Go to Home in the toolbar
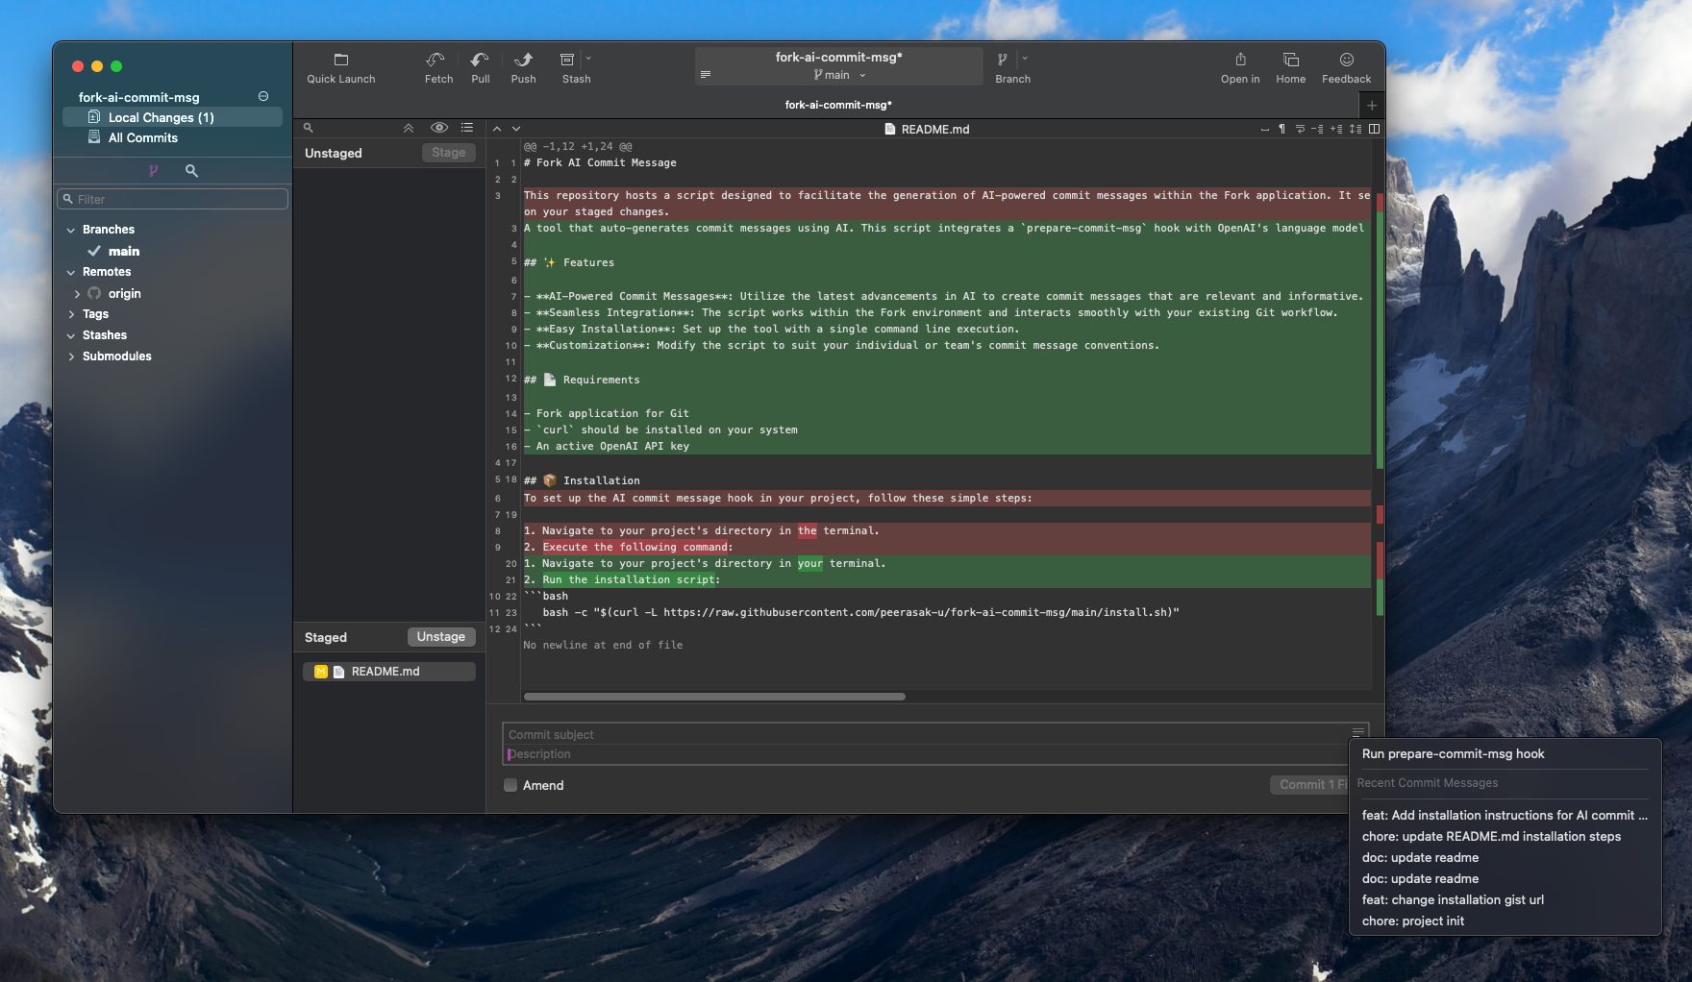1692x982 pixels. click(x=1290, y=67)
